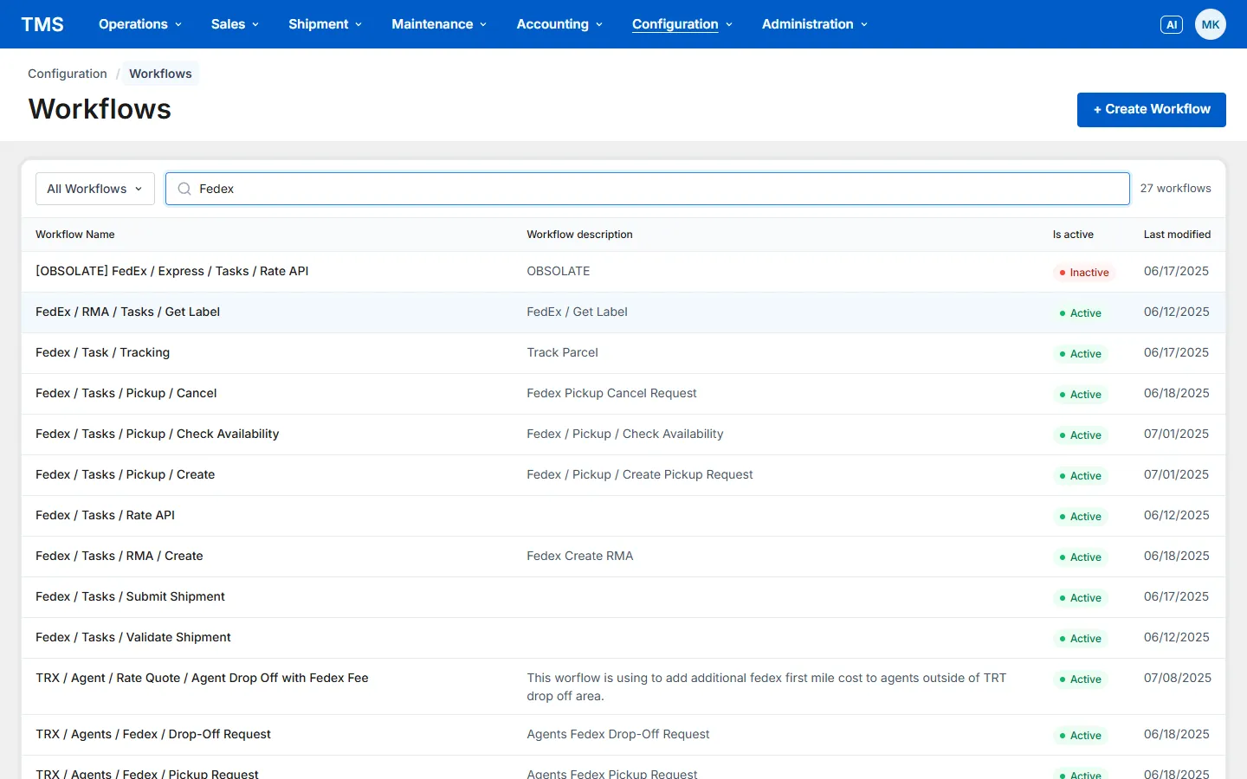Select the Workflows breadcrumb
The height and width of the screenshot is (779, 1247).
[160, 74]
